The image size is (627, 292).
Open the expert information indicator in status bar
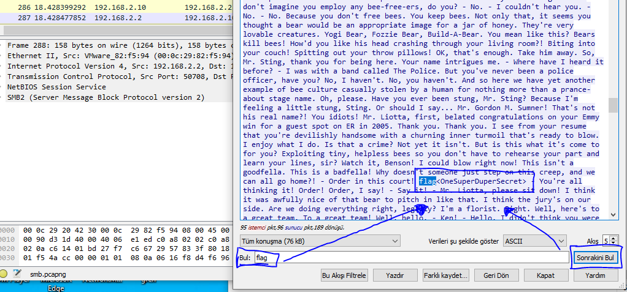click(3, 274)
